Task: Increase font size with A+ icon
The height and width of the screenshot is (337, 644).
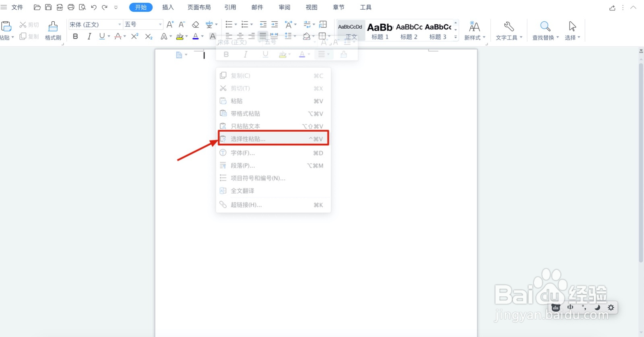Action: pyautogui.click(x=170, y=25)
